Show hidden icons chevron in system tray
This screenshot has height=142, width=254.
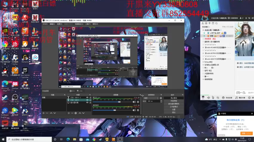(220, 139)
